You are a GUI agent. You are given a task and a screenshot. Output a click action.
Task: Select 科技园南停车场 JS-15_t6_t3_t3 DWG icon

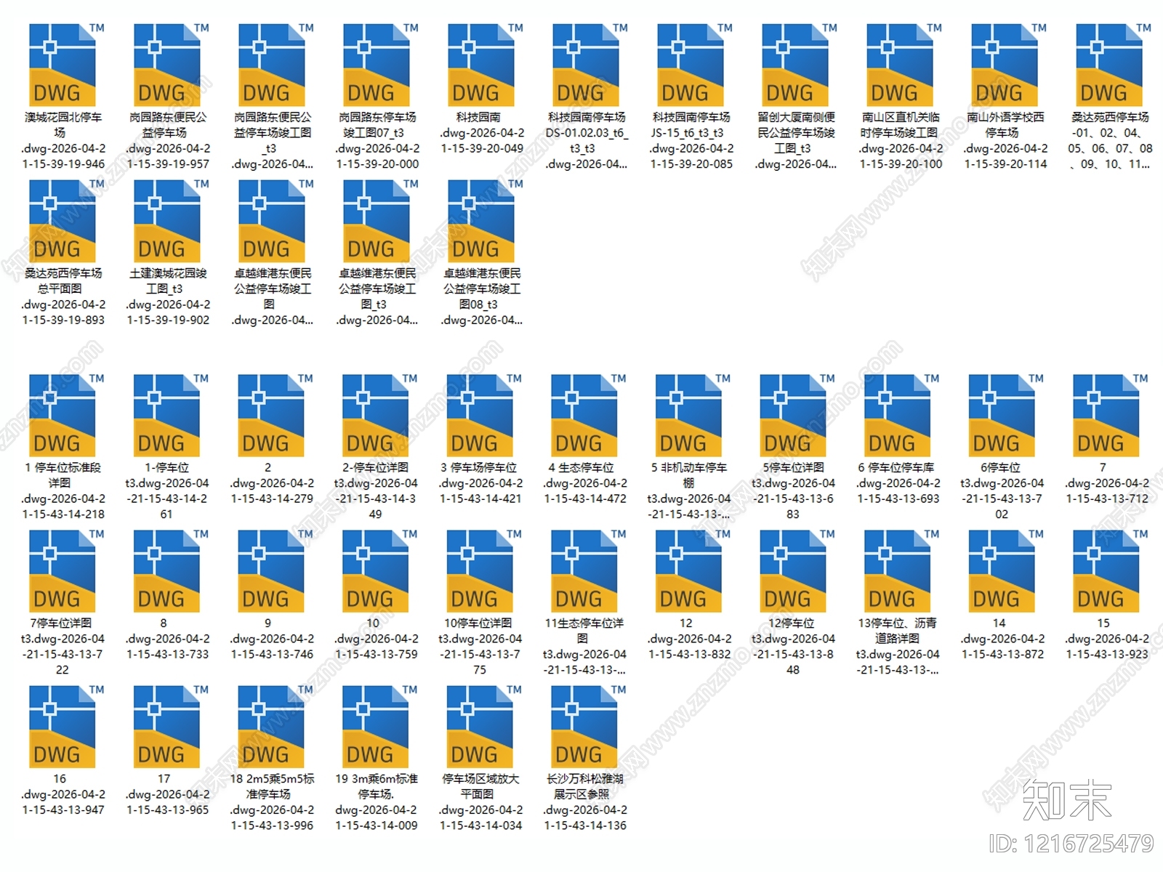pyautogui.click(x=691, y=65)
